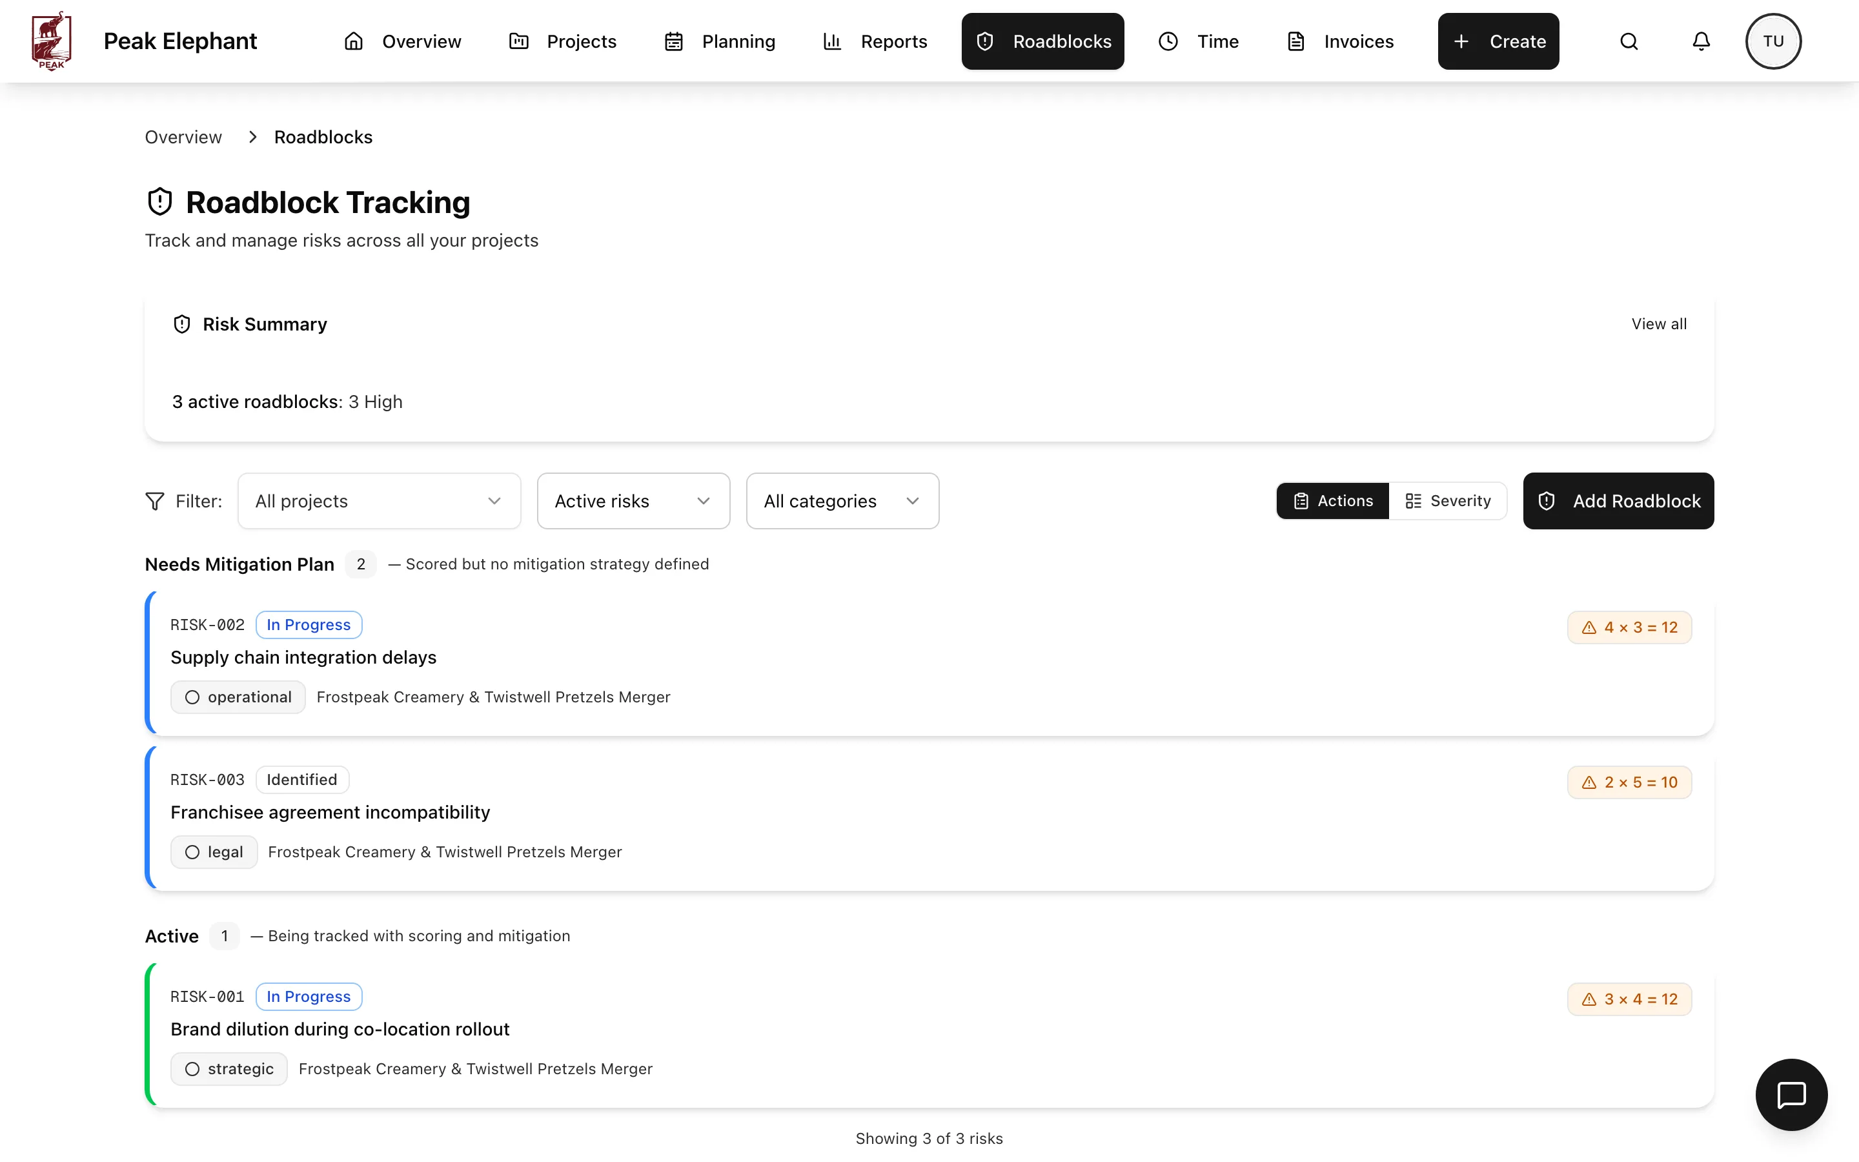Open the Active risks status dropdown
Image resolution: width=1859 pixels, height=1162 pixels.
click(x=633, y=501)
